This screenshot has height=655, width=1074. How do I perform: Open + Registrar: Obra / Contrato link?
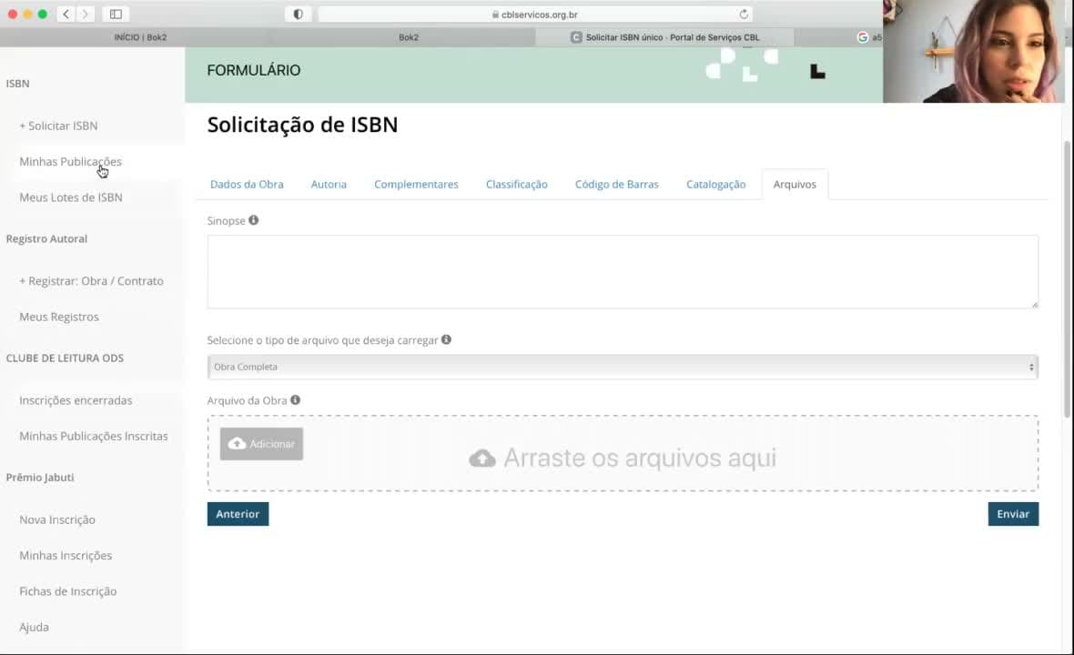point(91,280)
